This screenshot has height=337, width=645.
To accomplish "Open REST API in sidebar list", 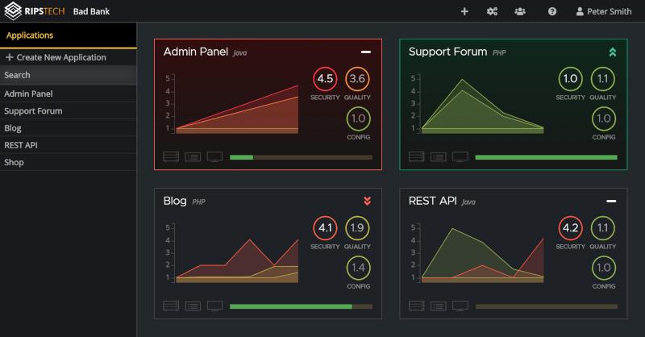I will pyautogui.click(x=68, y=145).
